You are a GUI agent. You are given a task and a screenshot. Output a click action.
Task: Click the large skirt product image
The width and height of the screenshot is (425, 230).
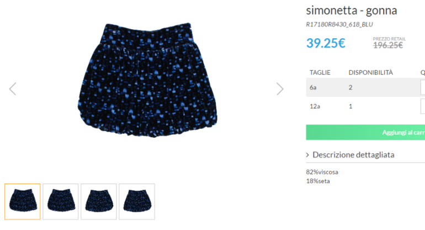pos(147,80)
